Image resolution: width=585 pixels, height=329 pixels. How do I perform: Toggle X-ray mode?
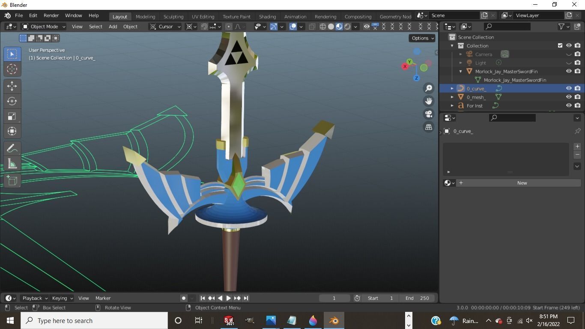[312, 27]
